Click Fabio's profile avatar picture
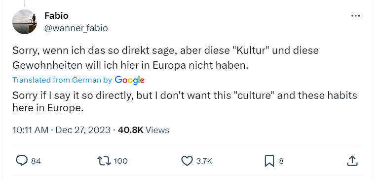 [x=25, y=22]
